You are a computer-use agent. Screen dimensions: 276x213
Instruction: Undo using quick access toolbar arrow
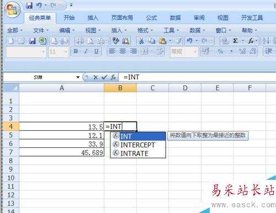pyautogui.click(x=39, y=6)
